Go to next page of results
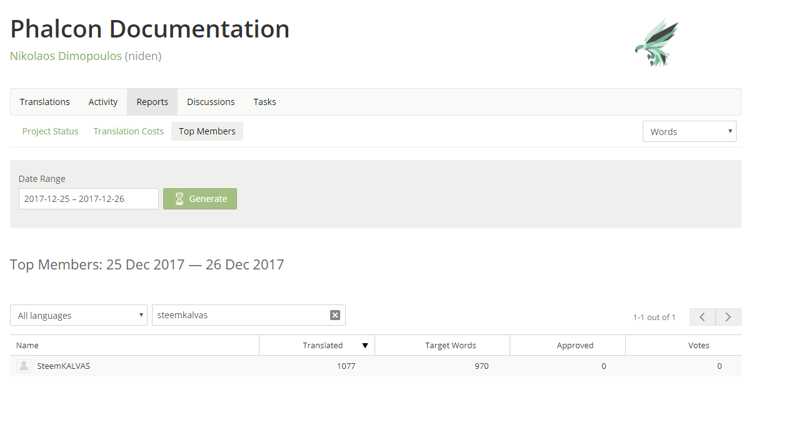 (x=728, y=317)
